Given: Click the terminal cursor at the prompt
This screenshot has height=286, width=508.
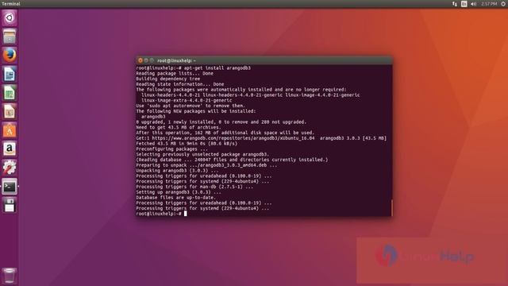Looking at the screenshot, I should 185,214.
